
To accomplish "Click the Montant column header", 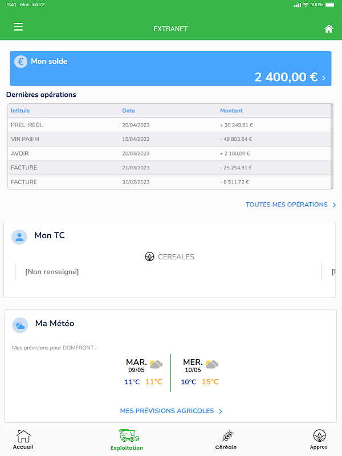I will pos(231,111).
